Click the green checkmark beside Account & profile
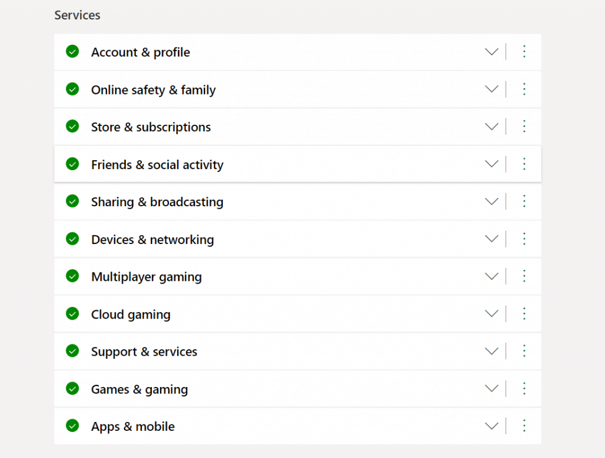Viewport: 605px width, 458px height. [72, 52]
